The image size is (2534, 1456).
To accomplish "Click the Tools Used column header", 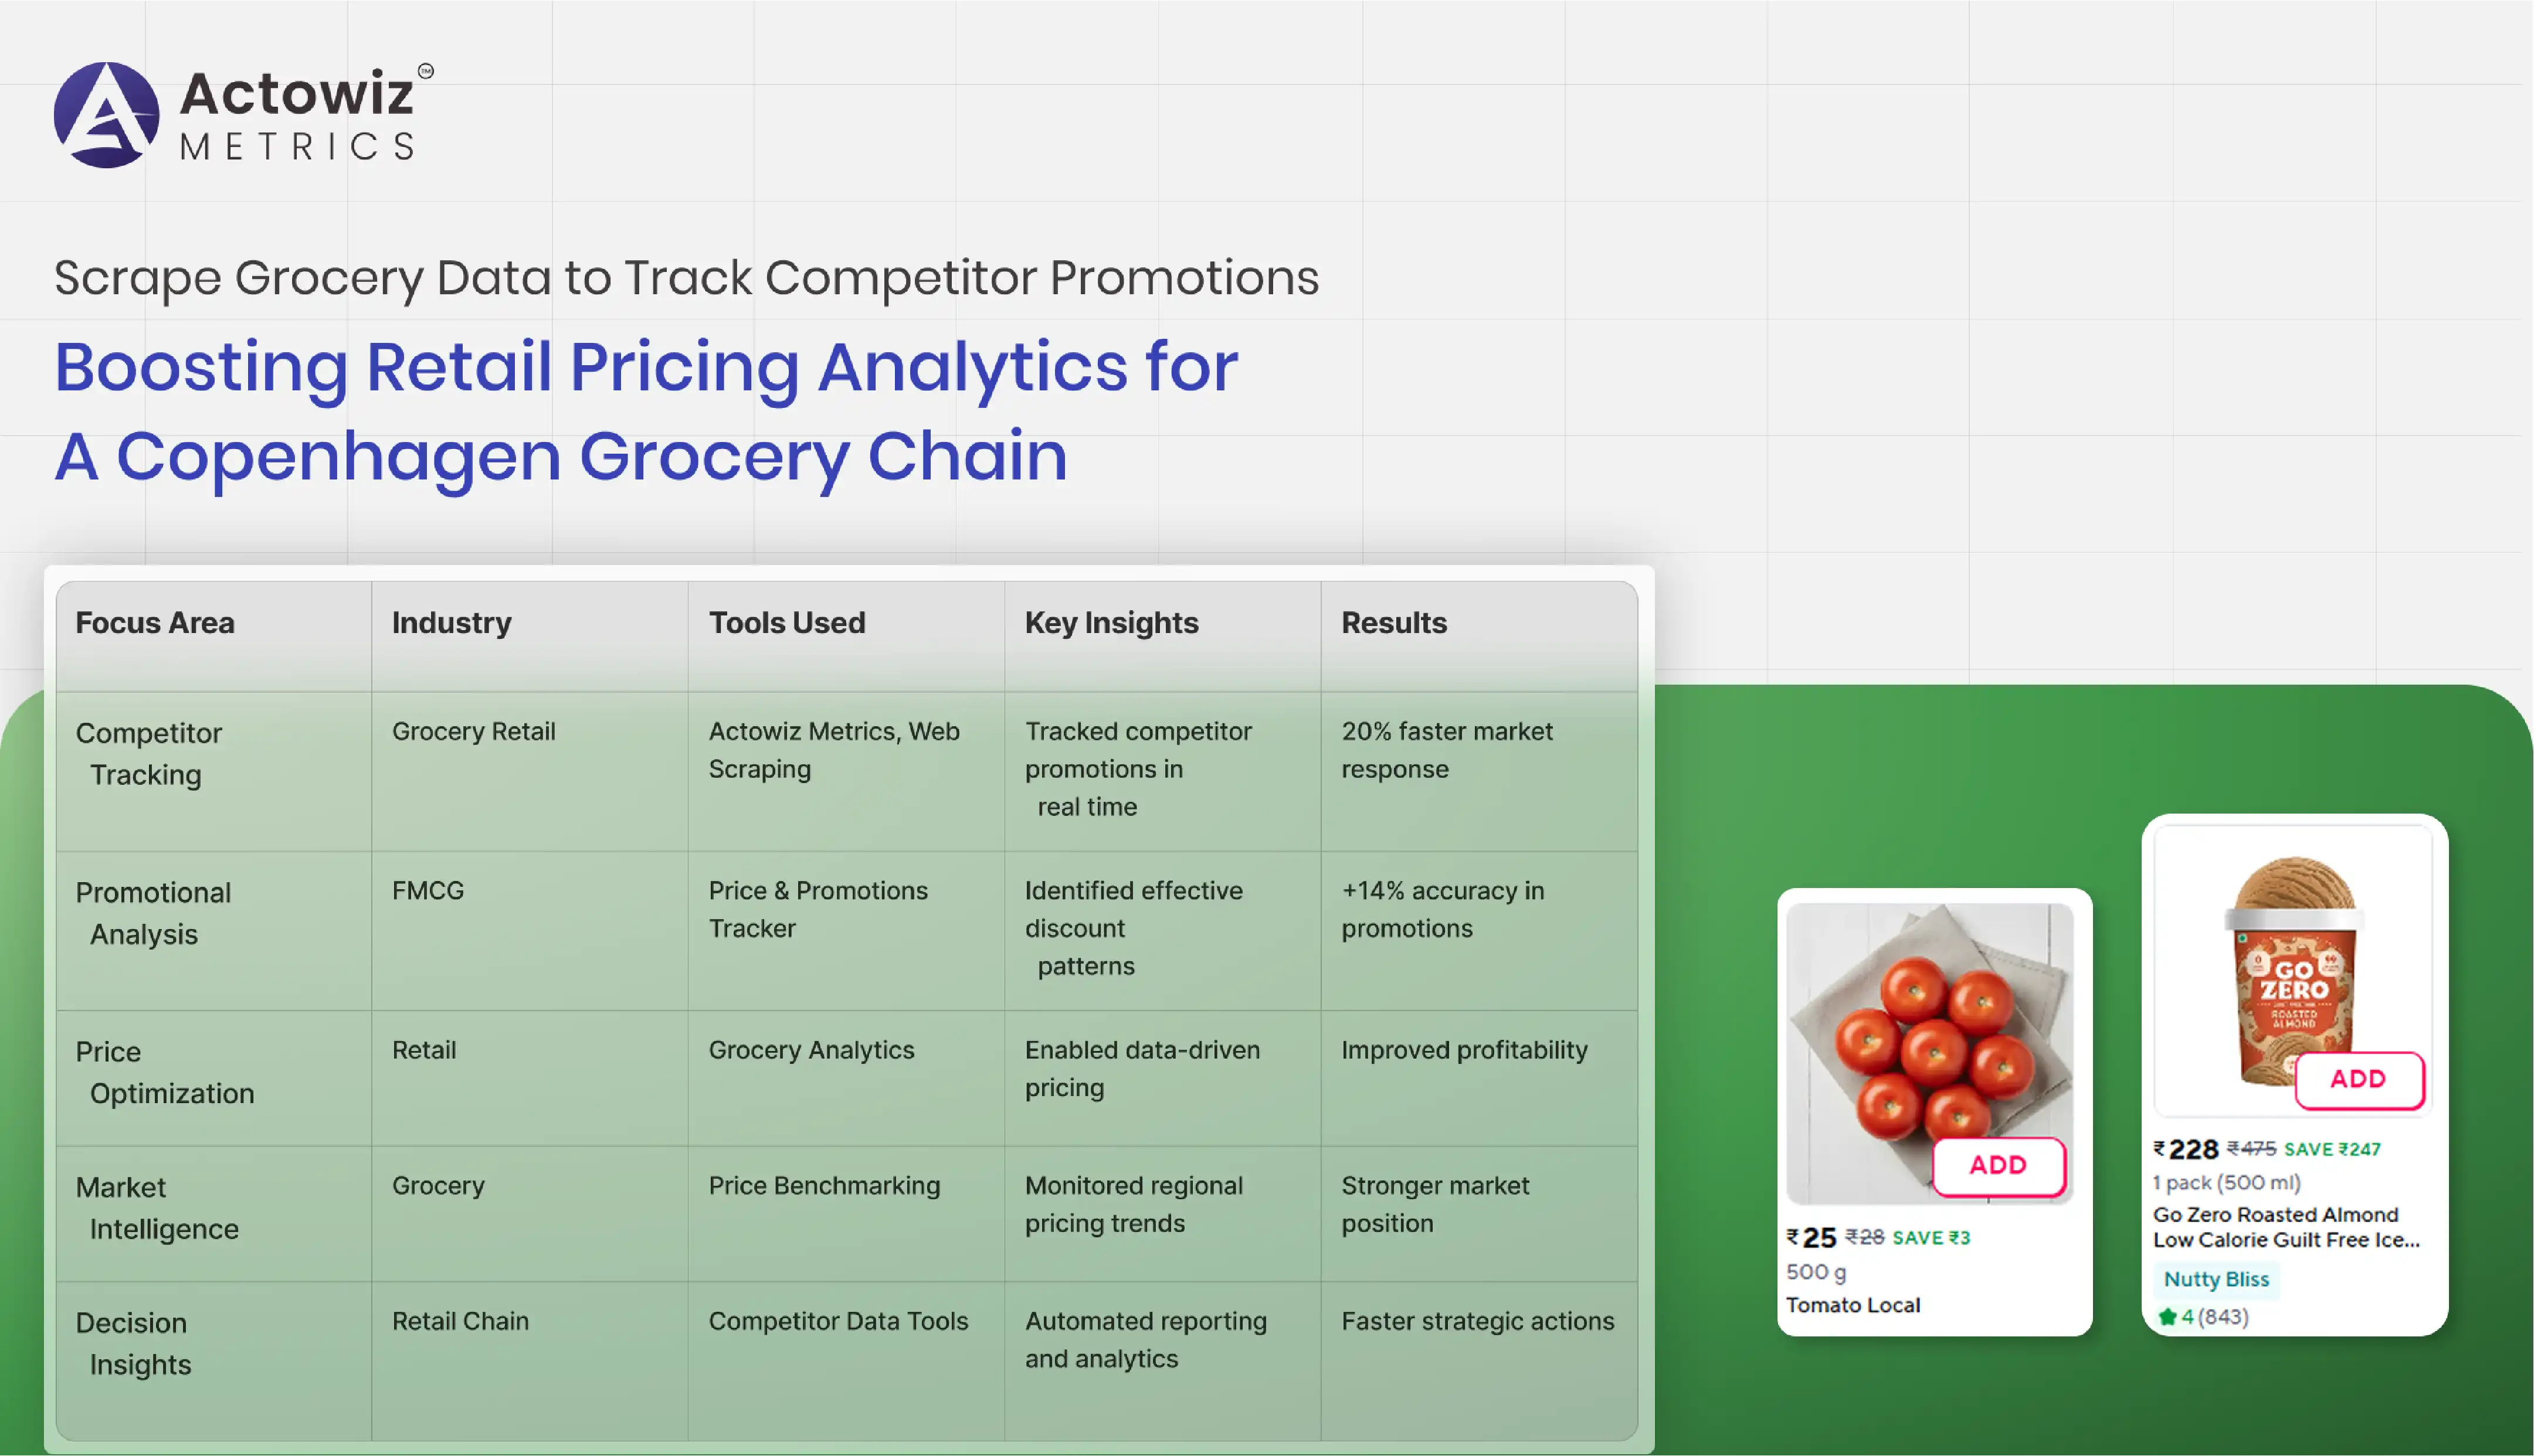I will [786, 623].
